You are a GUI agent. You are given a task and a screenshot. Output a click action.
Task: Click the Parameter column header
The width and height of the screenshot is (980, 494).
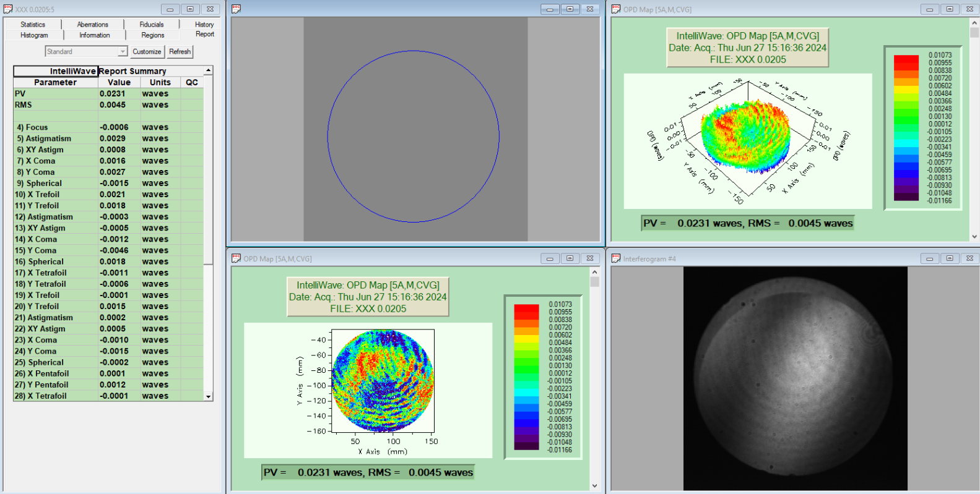tap(56, 82)
